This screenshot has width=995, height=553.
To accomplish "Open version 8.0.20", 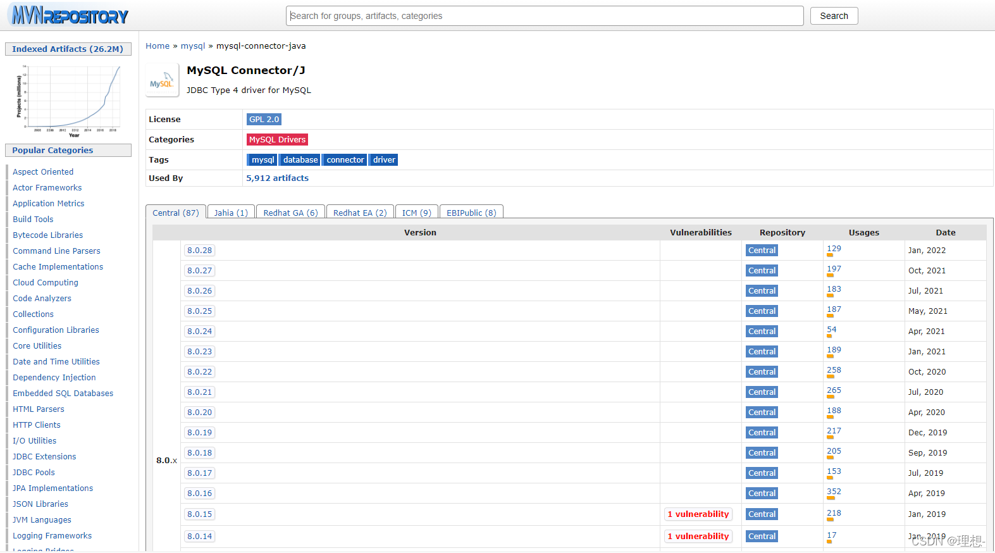I will (x=199, y=413).
